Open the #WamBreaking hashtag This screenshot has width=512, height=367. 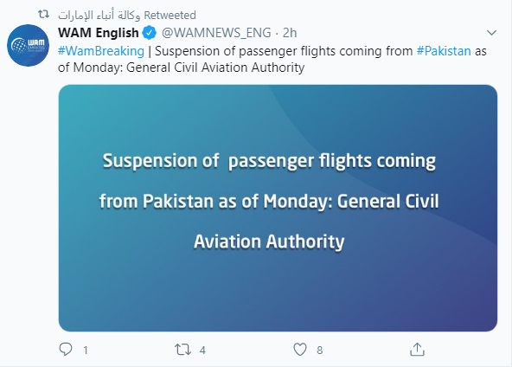[101, 51]
